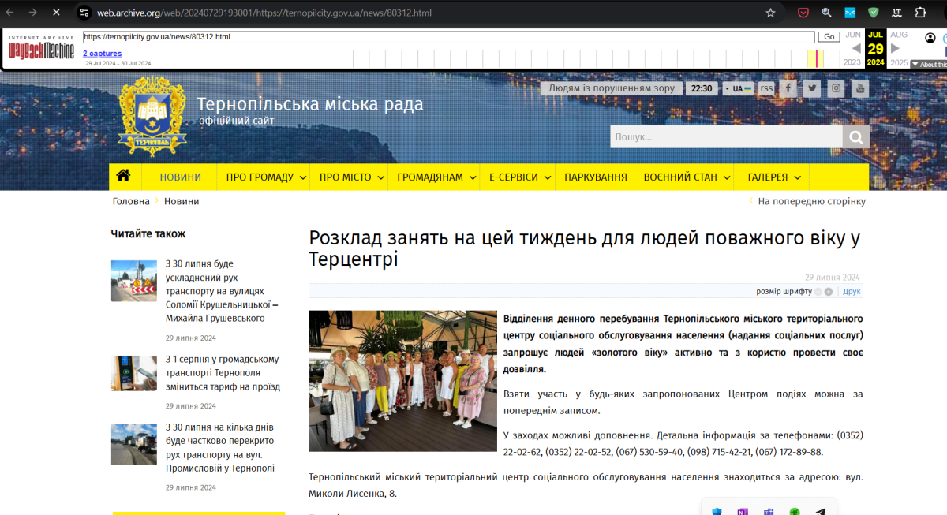Increase font size with plus button
Image resolution: width=947 pixels, height=515 pixels.
point(829,292)
